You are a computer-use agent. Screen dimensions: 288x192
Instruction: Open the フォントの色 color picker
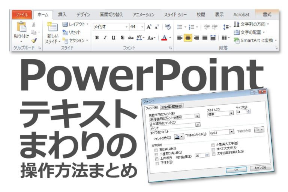[x=179, y=137]
